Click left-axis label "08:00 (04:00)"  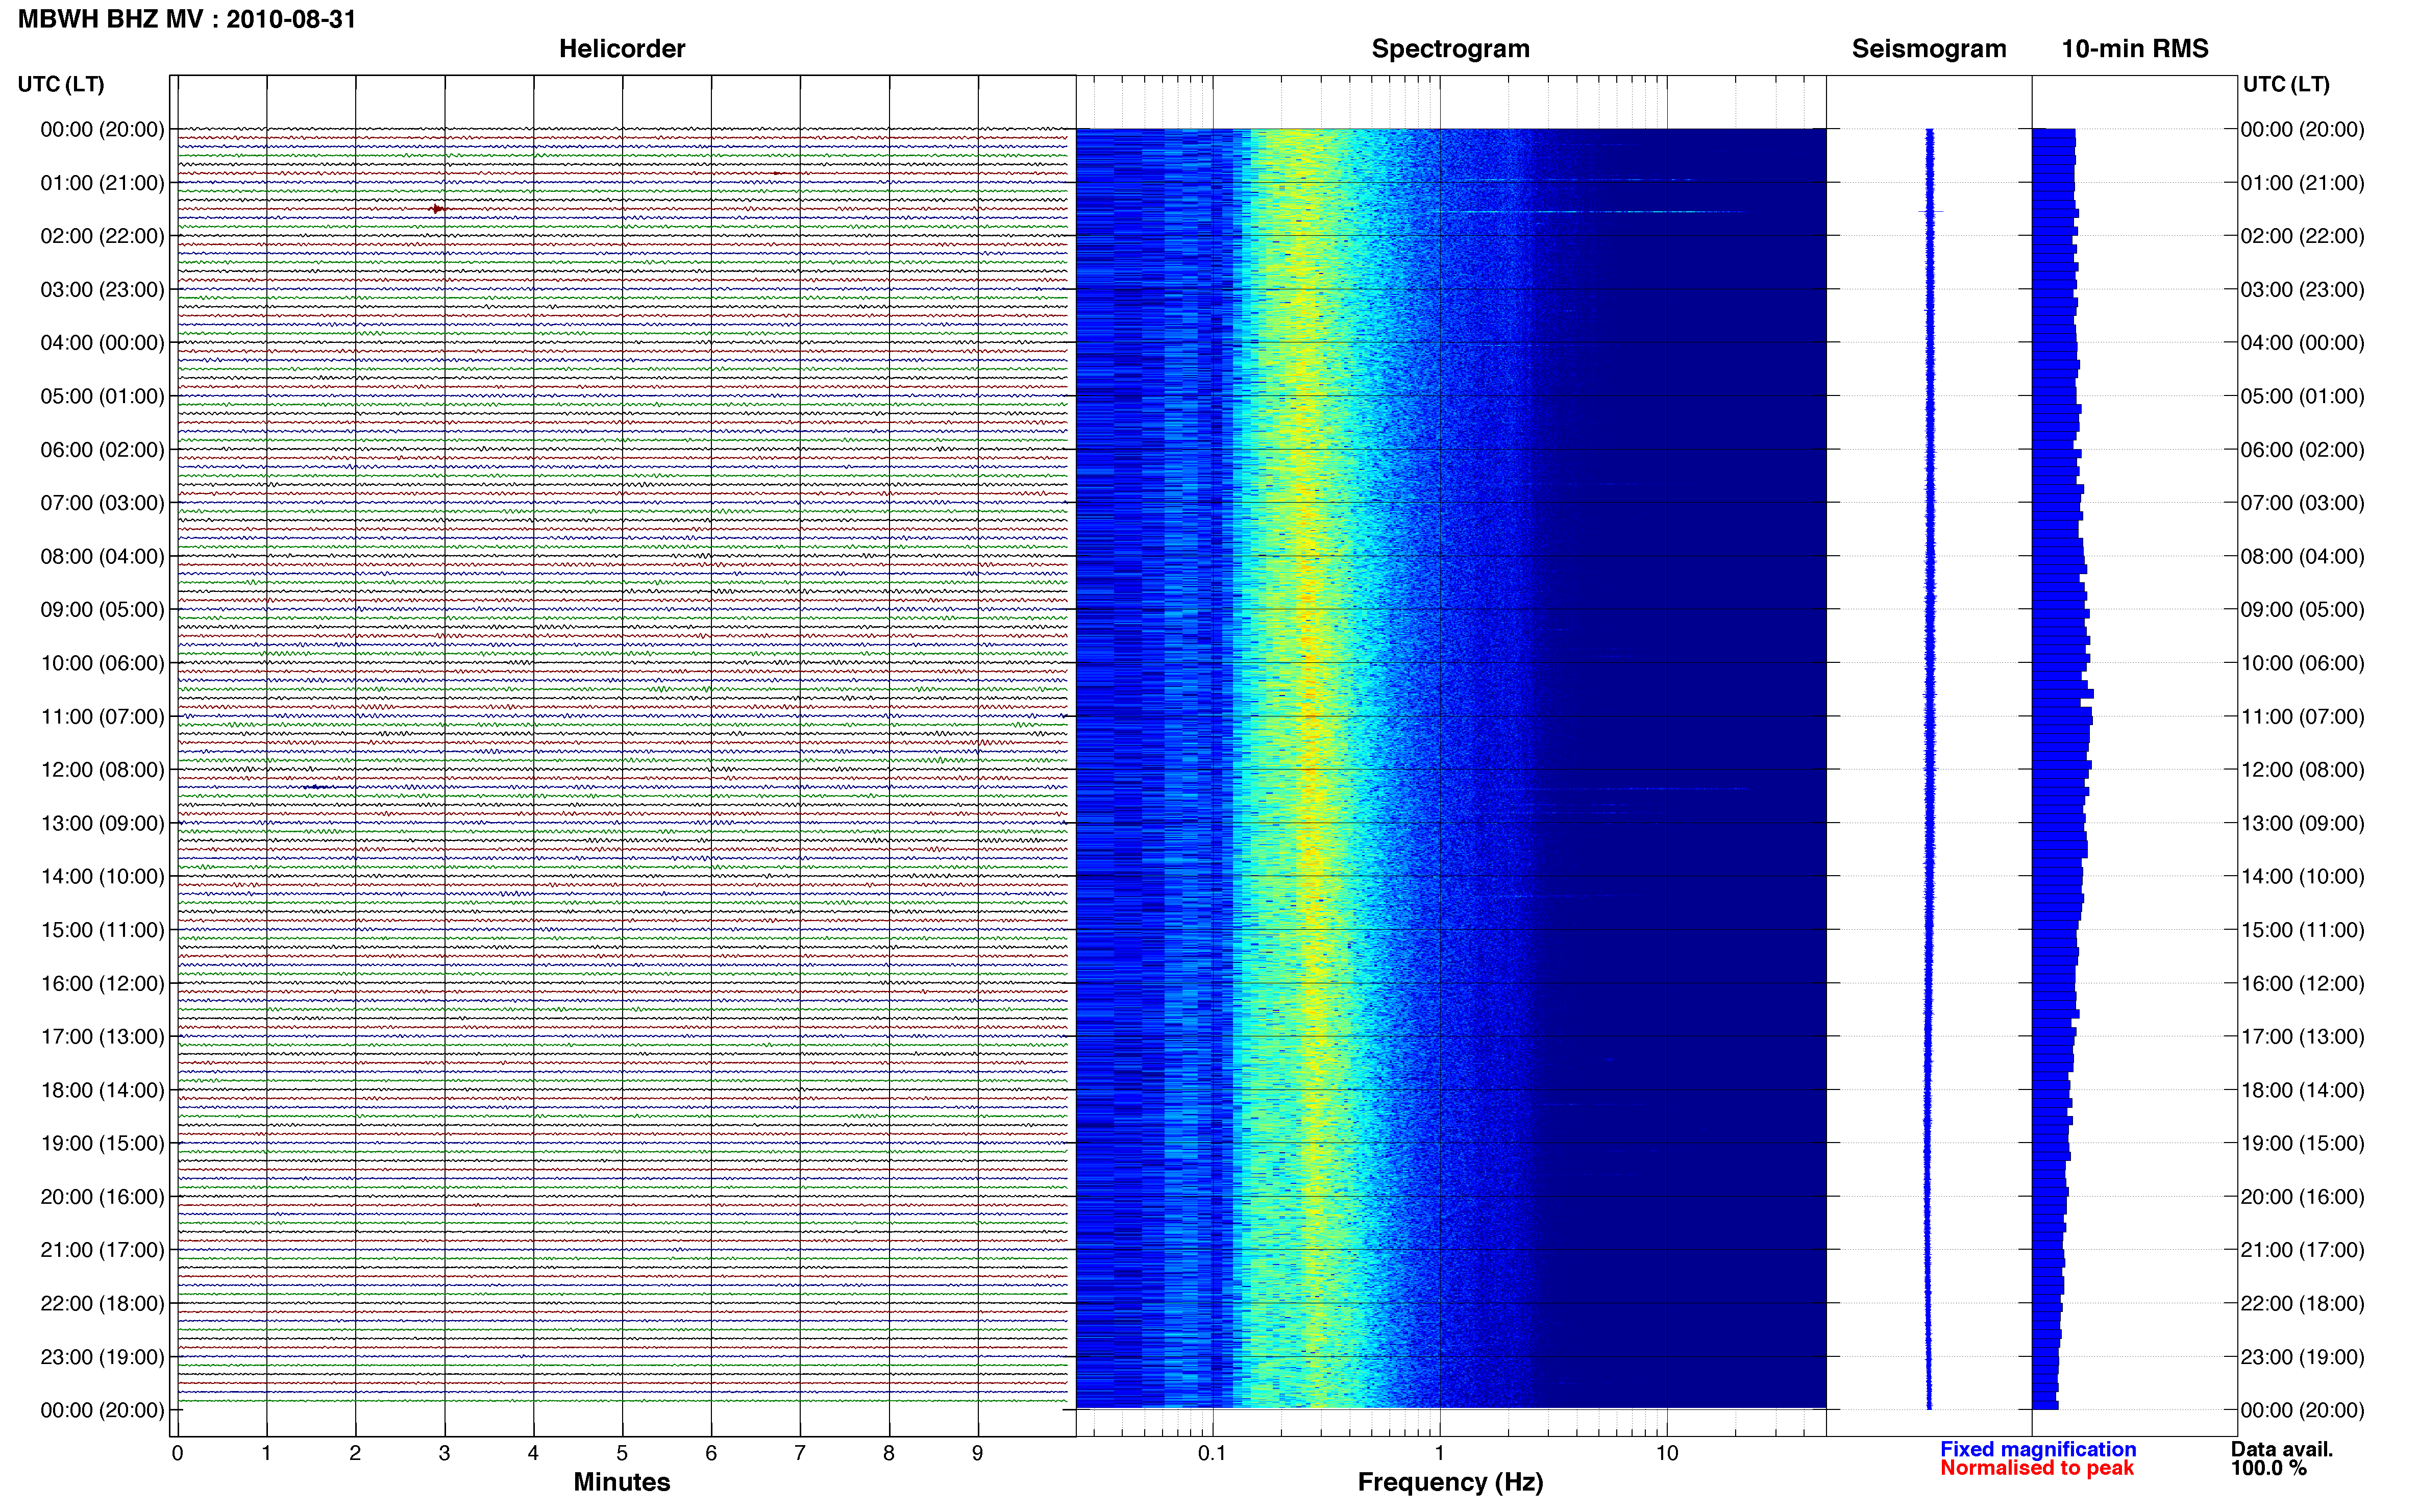(102, 556)
